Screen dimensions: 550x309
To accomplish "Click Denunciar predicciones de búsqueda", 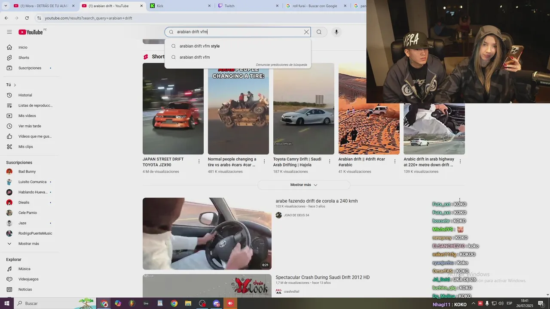I will click(281, 65).
